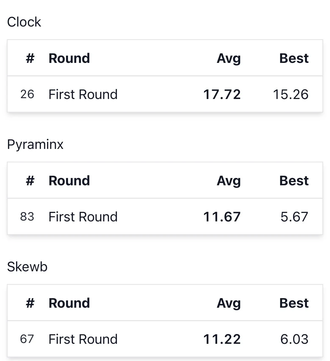Select the Skewb average 11.22
The width and height of the screenshot is (330, 361).
coord(222,339)
